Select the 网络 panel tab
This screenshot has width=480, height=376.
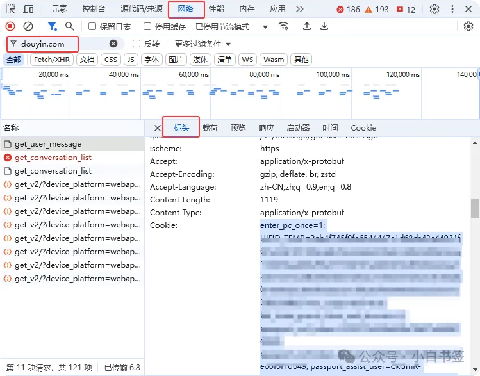(186, 9)
